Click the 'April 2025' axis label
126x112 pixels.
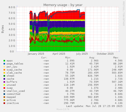click(x=59, y=54)
